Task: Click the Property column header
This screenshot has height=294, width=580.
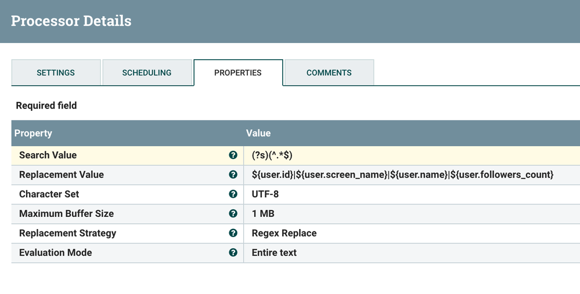Action: pyautogui.click(x=33, y=133)
